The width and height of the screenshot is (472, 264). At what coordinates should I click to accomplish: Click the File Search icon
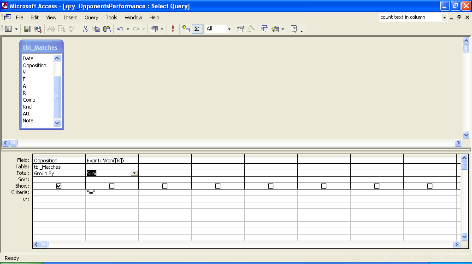[x=38, y=29]
